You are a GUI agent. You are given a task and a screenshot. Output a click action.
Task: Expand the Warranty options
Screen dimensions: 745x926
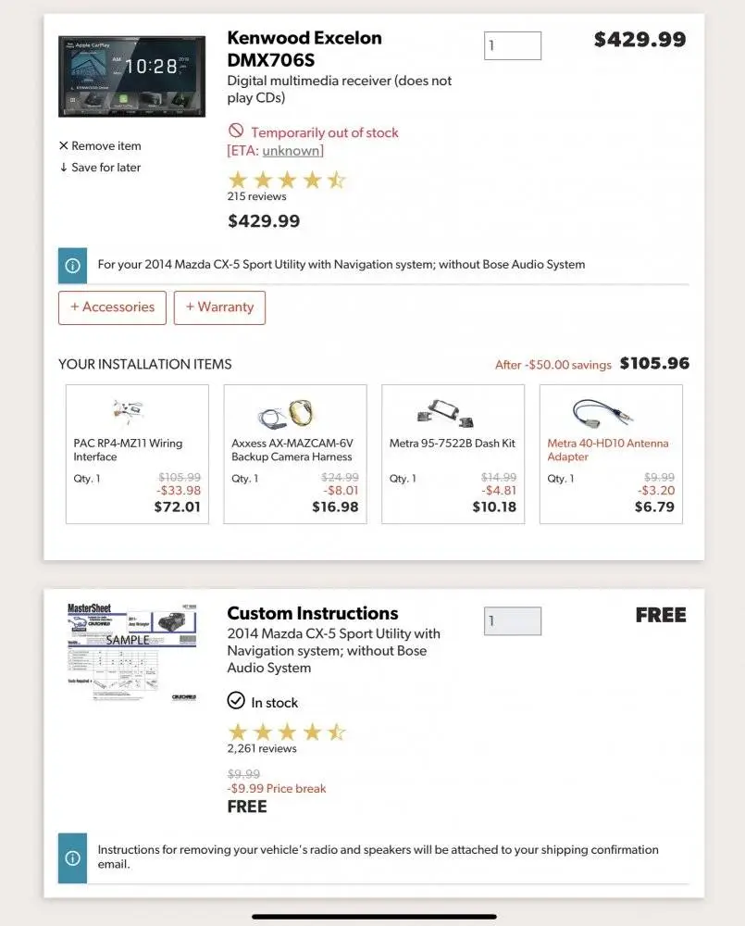pyautogui.click(x=219, y=307)
